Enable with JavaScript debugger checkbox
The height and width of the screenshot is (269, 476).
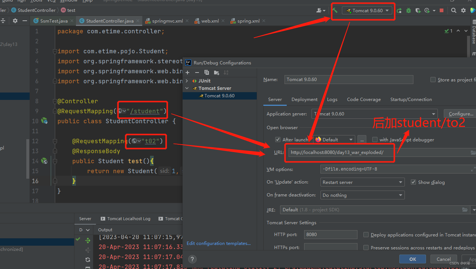tap(375, 139)
